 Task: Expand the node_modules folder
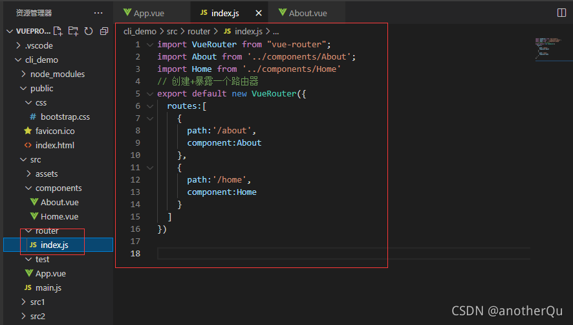coord(23,74)
